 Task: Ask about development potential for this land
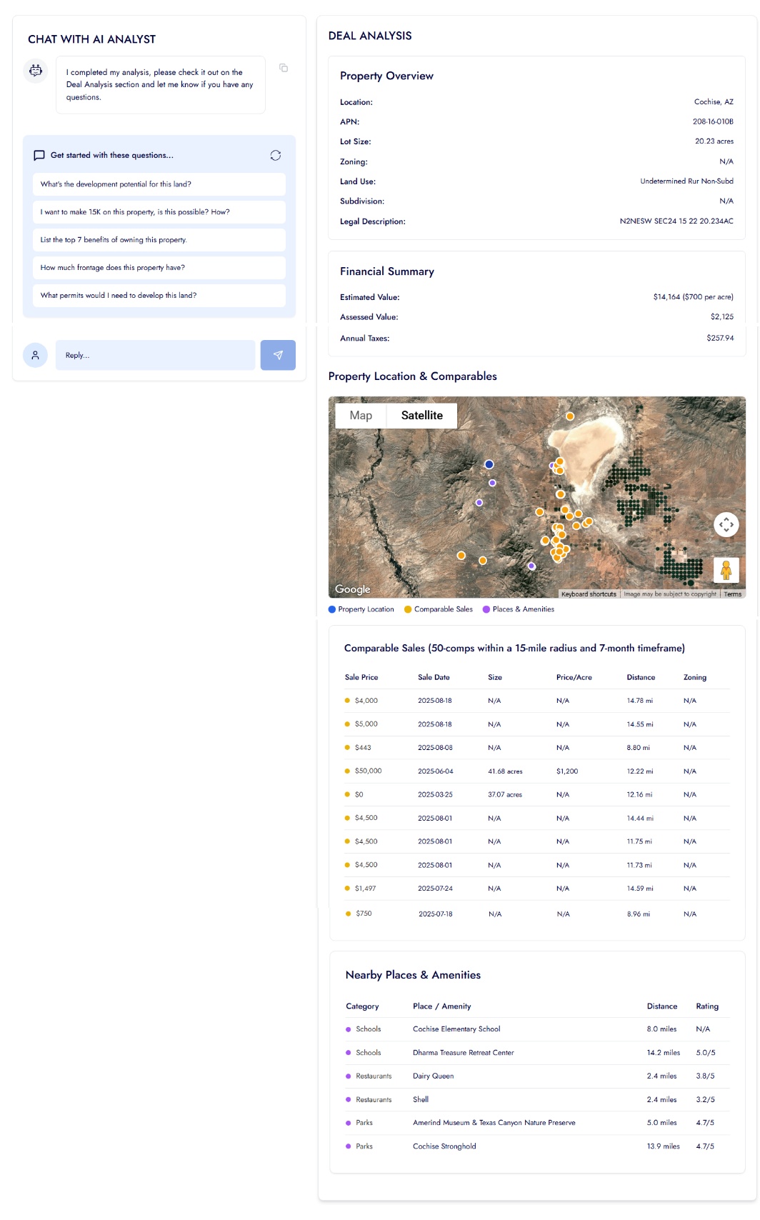159,184
